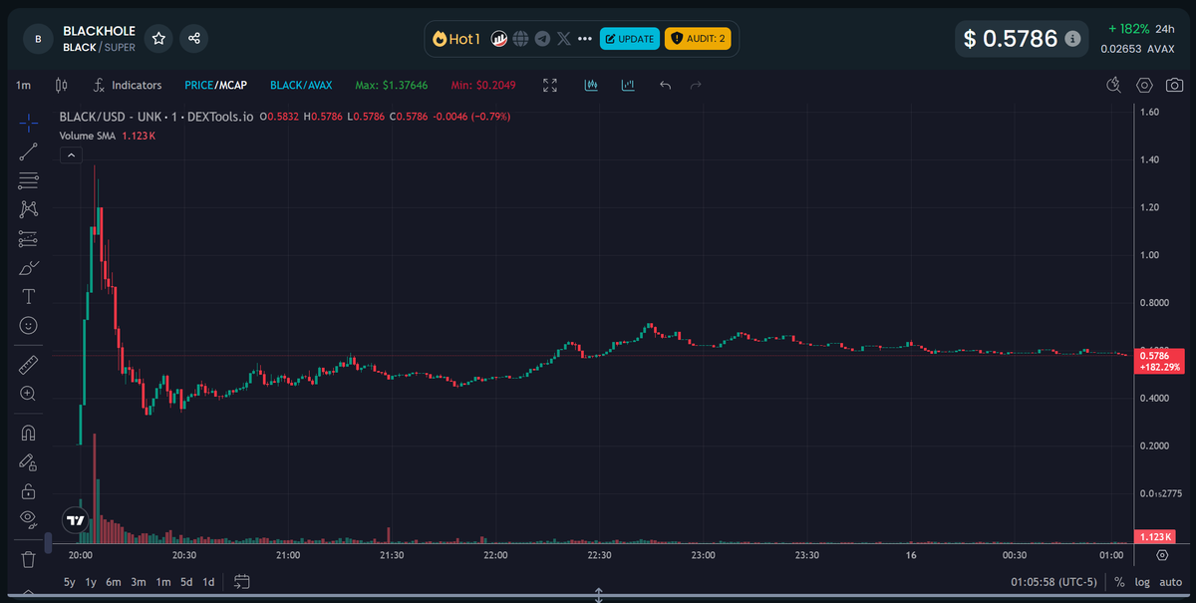Collapse the indicator legend chevron
The image size is (1196, 603).
point(71,154)
